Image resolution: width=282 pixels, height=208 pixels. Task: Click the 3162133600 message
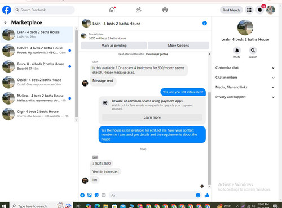click(x=102, y=164)
